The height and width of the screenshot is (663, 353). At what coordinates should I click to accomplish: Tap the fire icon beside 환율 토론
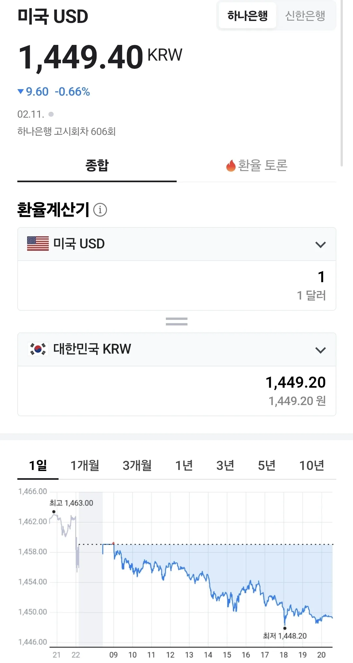pos(231,165)
